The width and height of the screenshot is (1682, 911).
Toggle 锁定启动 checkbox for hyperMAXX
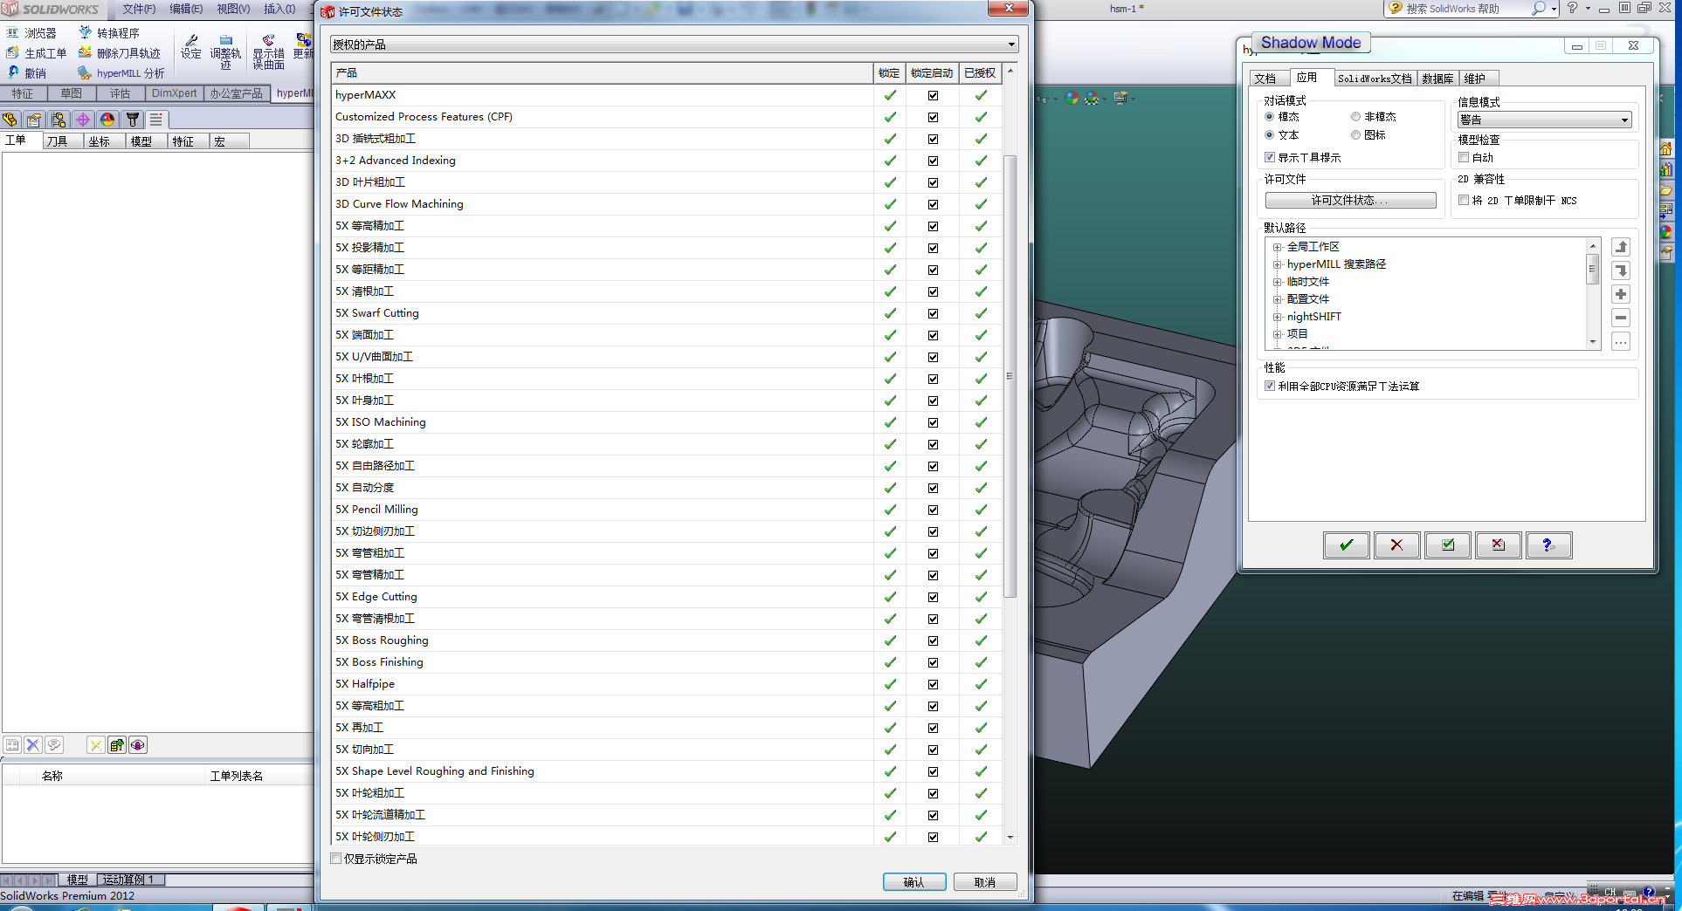pos(933,95)
